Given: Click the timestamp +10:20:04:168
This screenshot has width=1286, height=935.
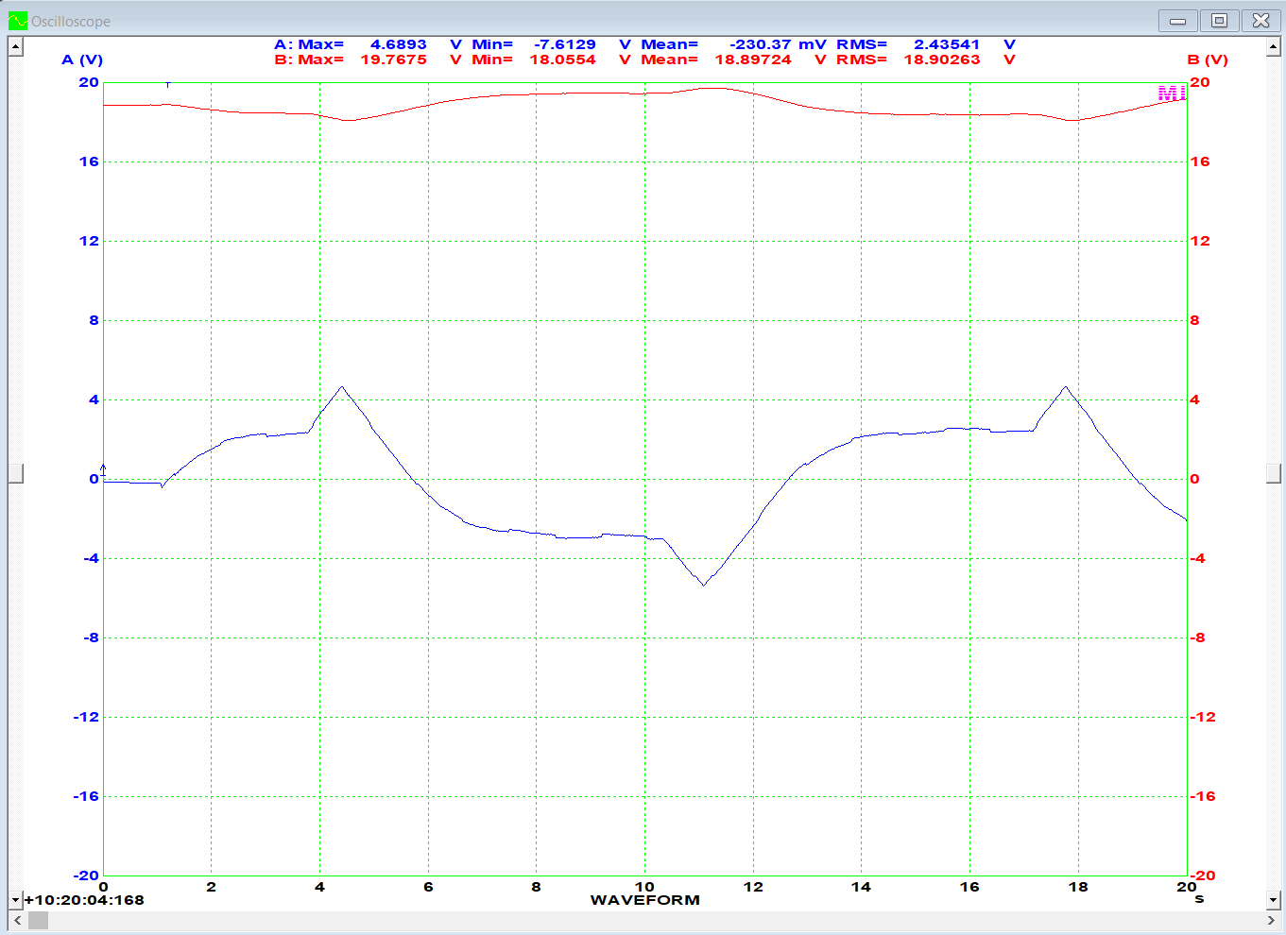Looking at the screenshot, I should [84, 900].
